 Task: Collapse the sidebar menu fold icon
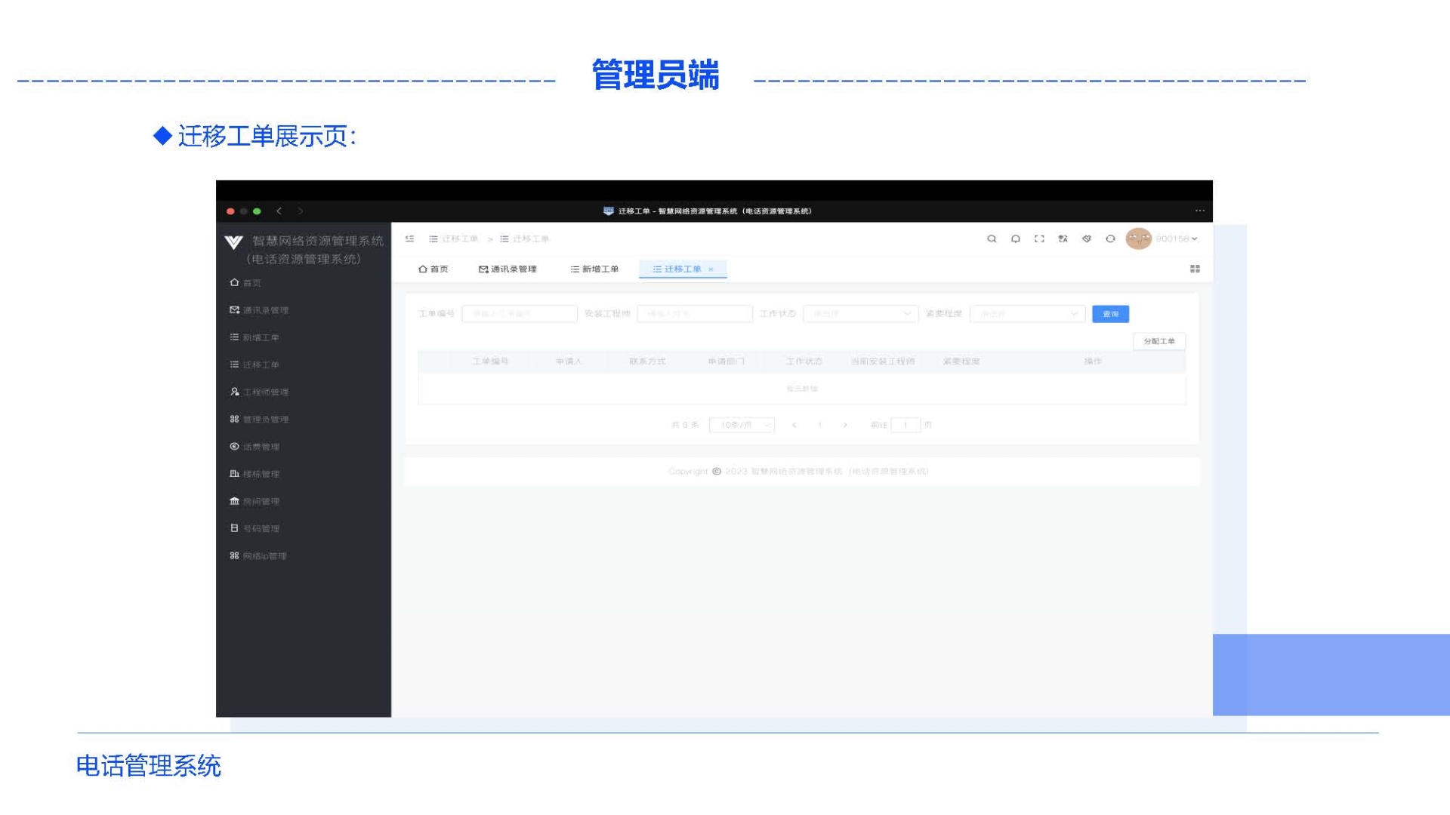point(409,238)
